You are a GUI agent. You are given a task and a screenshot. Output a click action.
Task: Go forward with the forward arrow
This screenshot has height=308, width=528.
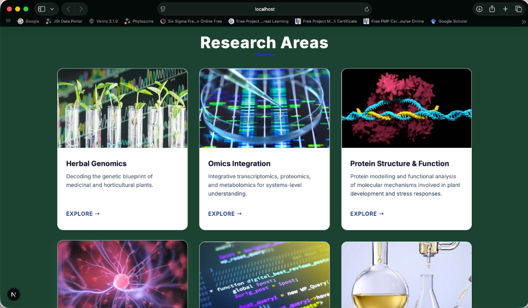pos(81,9)
